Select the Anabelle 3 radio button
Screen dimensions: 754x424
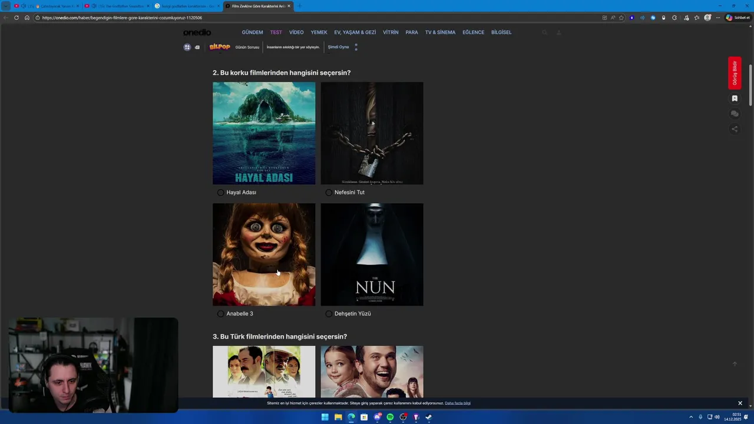point(220,314)
